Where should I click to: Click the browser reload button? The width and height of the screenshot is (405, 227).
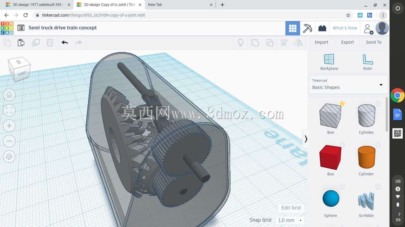[x=26, y=15]
